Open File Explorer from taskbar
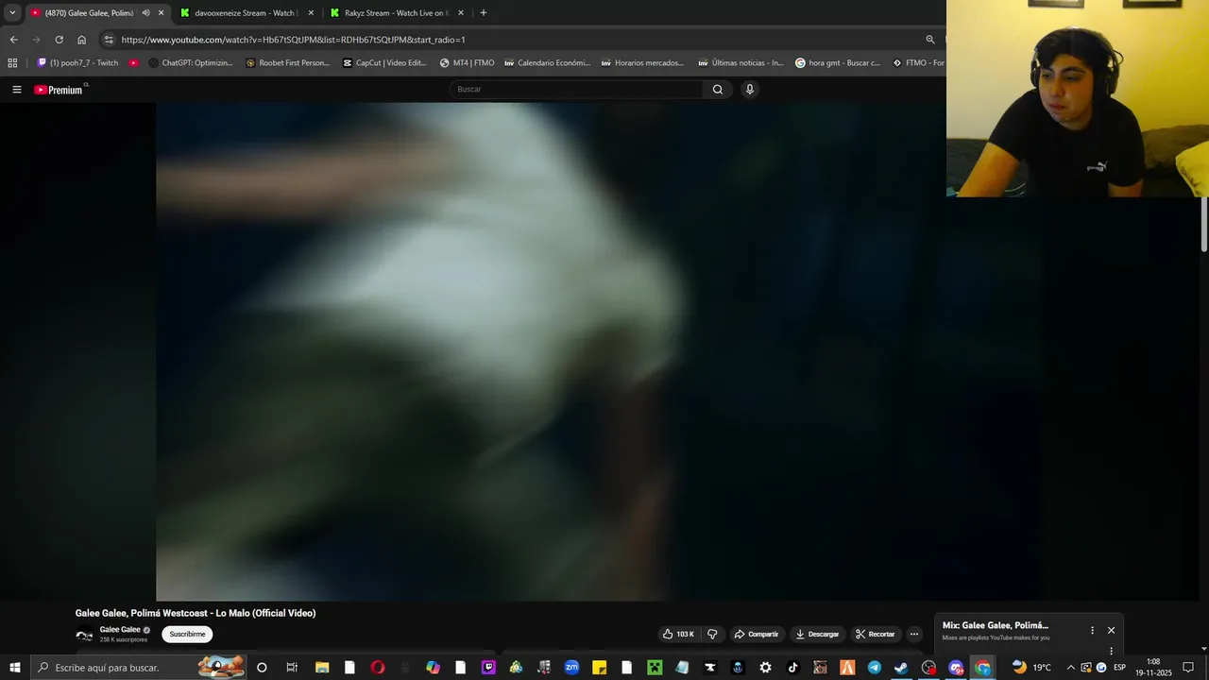Viewport: 1209px width, 680px height. pos(322,668)
